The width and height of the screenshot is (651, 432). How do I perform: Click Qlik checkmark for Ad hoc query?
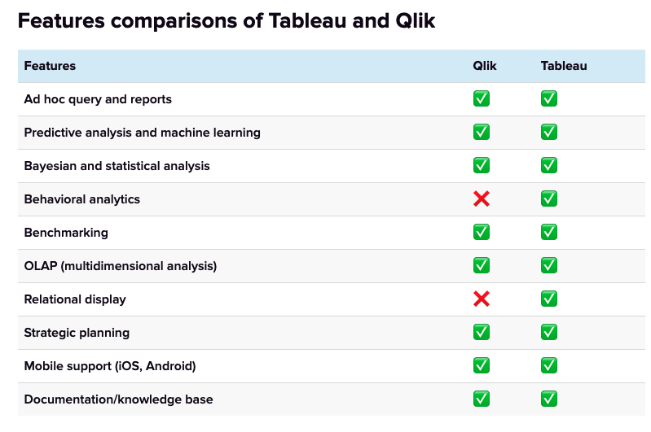click(482, 98)
